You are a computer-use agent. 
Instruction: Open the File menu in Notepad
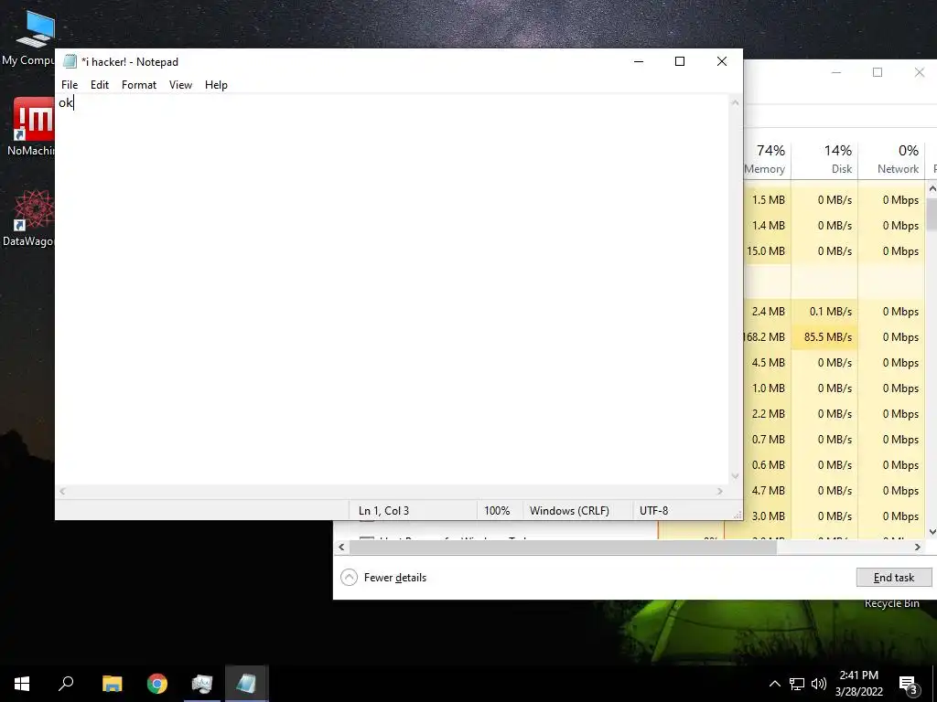[70, 85]
